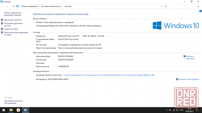Open File Explorer from the taskbar
The image size is (202, 113).
pyautogui.click(x=11, y=110)
